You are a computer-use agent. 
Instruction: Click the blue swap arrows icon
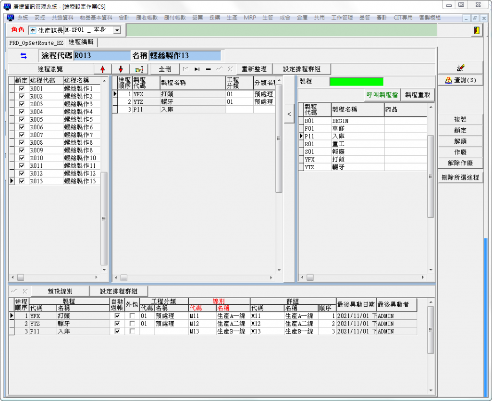24,56
